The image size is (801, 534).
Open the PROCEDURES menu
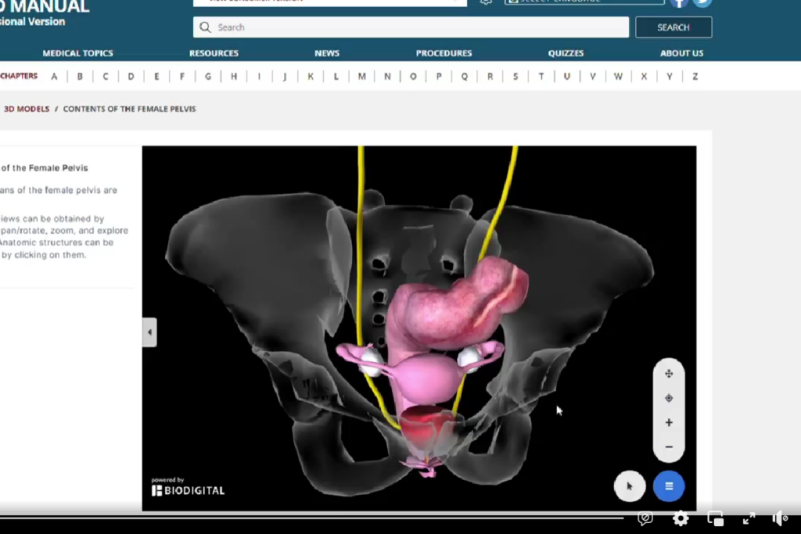[444, 53]
